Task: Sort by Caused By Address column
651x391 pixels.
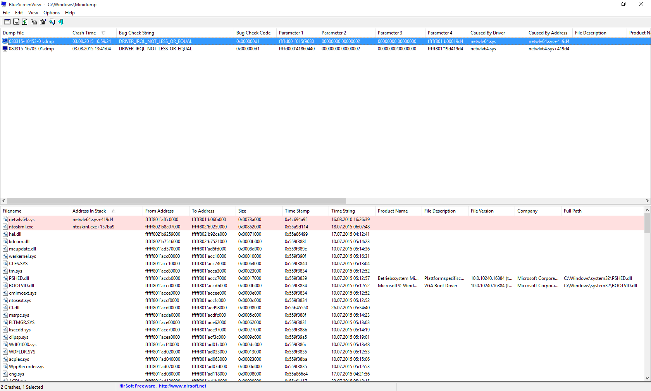Action: pyautogui.click(x=549, y=33)
